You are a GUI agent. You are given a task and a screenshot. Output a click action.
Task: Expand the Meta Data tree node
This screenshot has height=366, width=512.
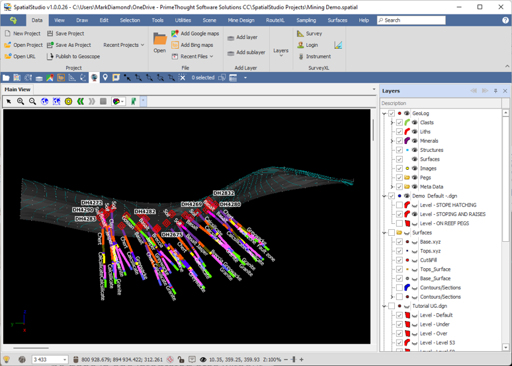pyautogui.click(x=392, y=187)
